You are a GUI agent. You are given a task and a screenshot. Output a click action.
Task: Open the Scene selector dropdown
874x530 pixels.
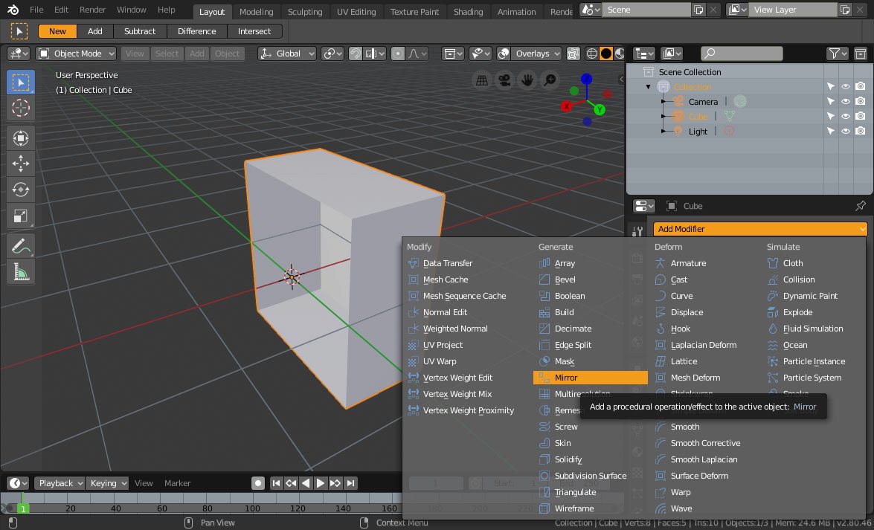pos(590,10)
